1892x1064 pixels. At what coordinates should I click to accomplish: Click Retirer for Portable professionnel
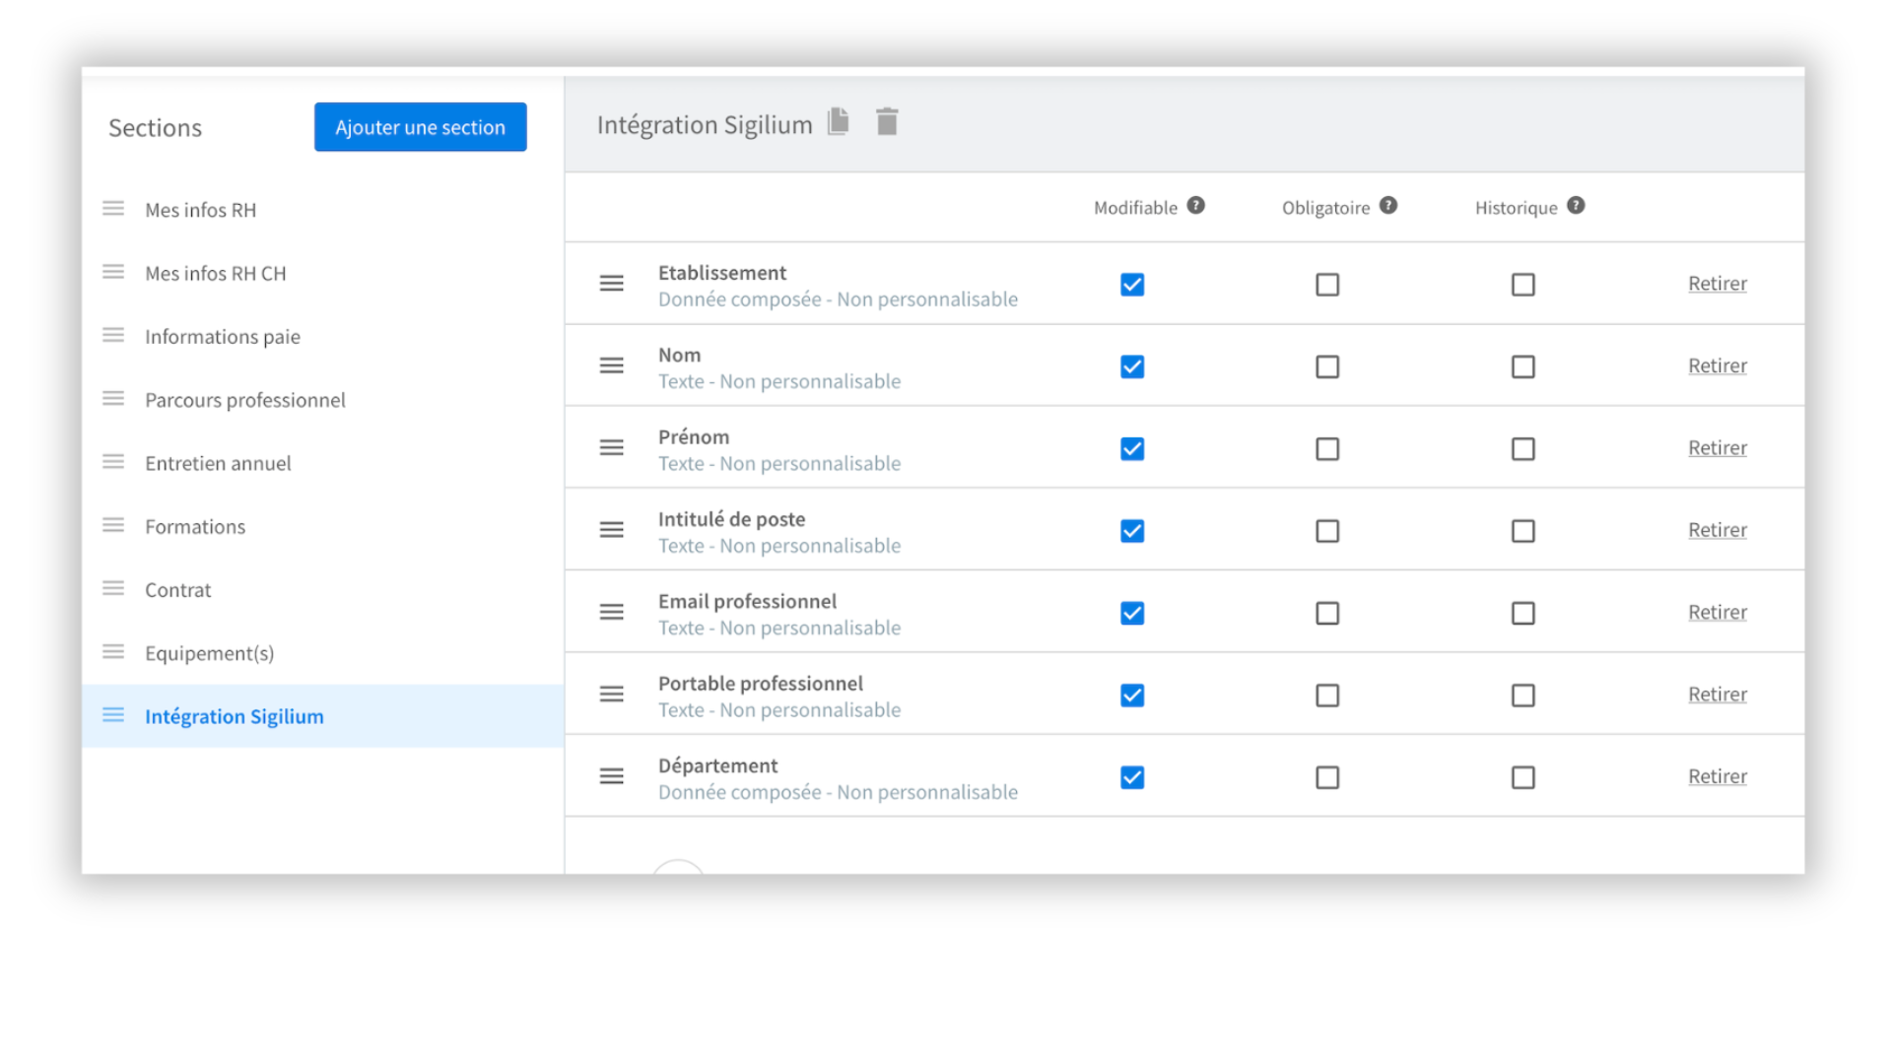click(1717, 695)
